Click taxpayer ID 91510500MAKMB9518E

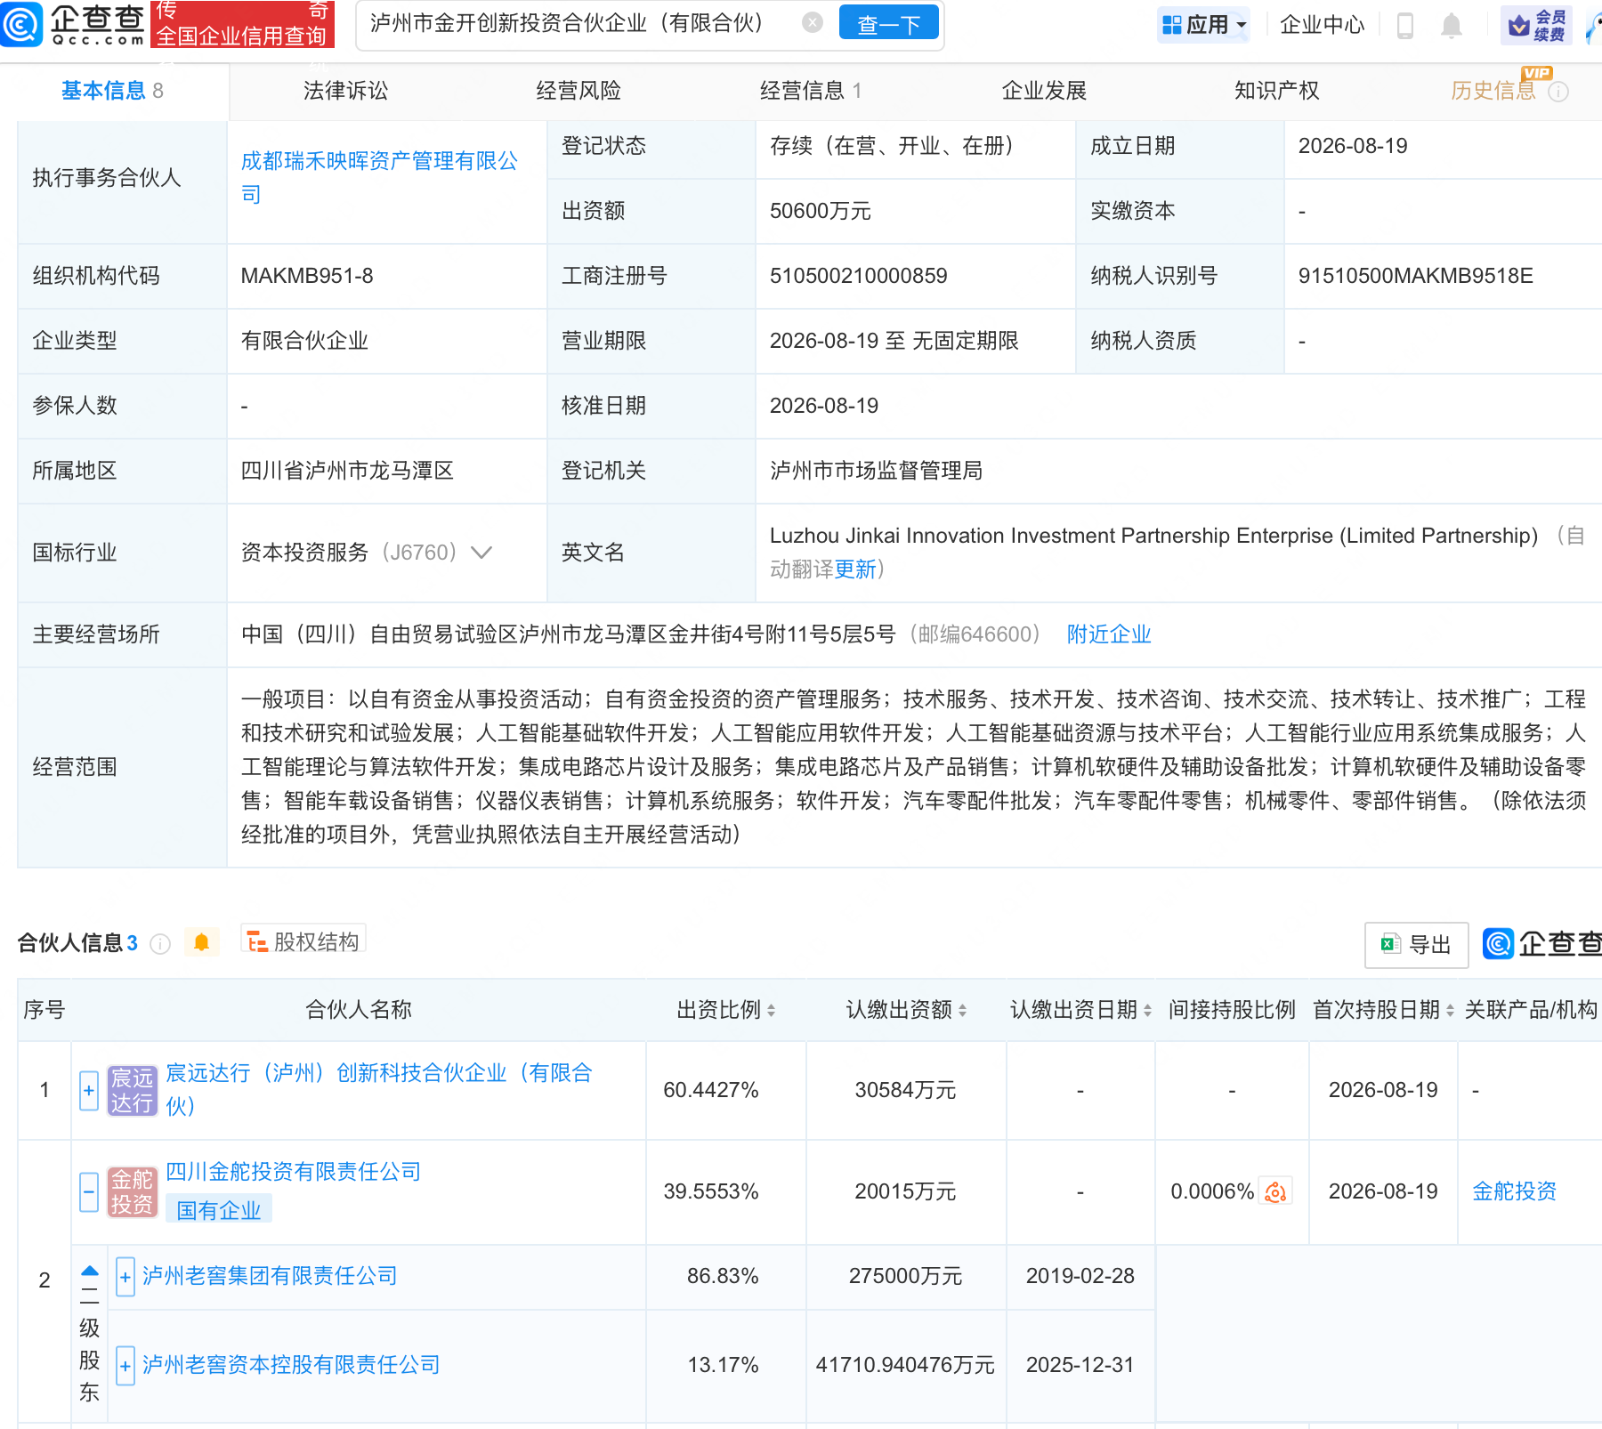click(x=1415, y=276)
